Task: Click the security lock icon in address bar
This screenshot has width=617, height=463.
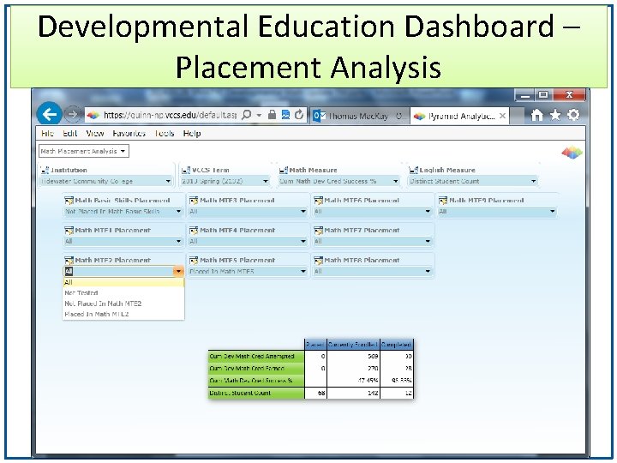Action: tap(272, 115)
